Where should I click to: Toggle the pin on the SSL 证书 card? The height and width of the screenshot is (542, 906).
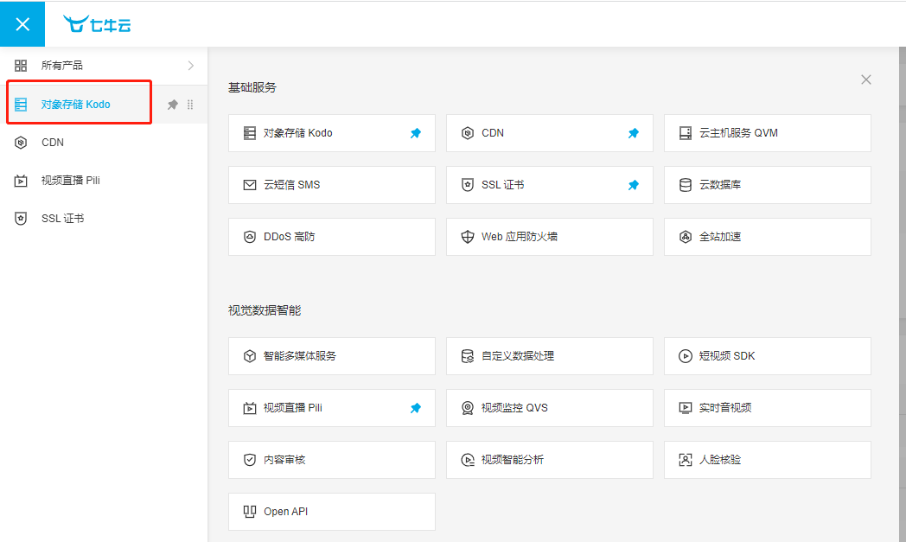pos(633,185)
